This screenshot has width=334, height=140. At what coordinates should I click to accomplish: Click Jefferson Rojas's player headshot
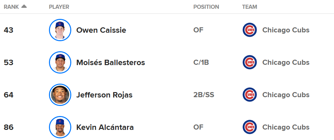point(60,95)
